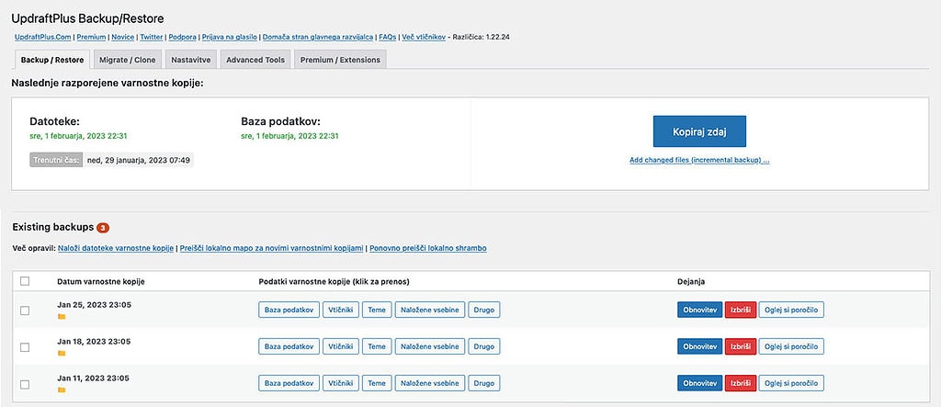Download Vtičniki for Jan 18 backup

(x=341, y=346)
